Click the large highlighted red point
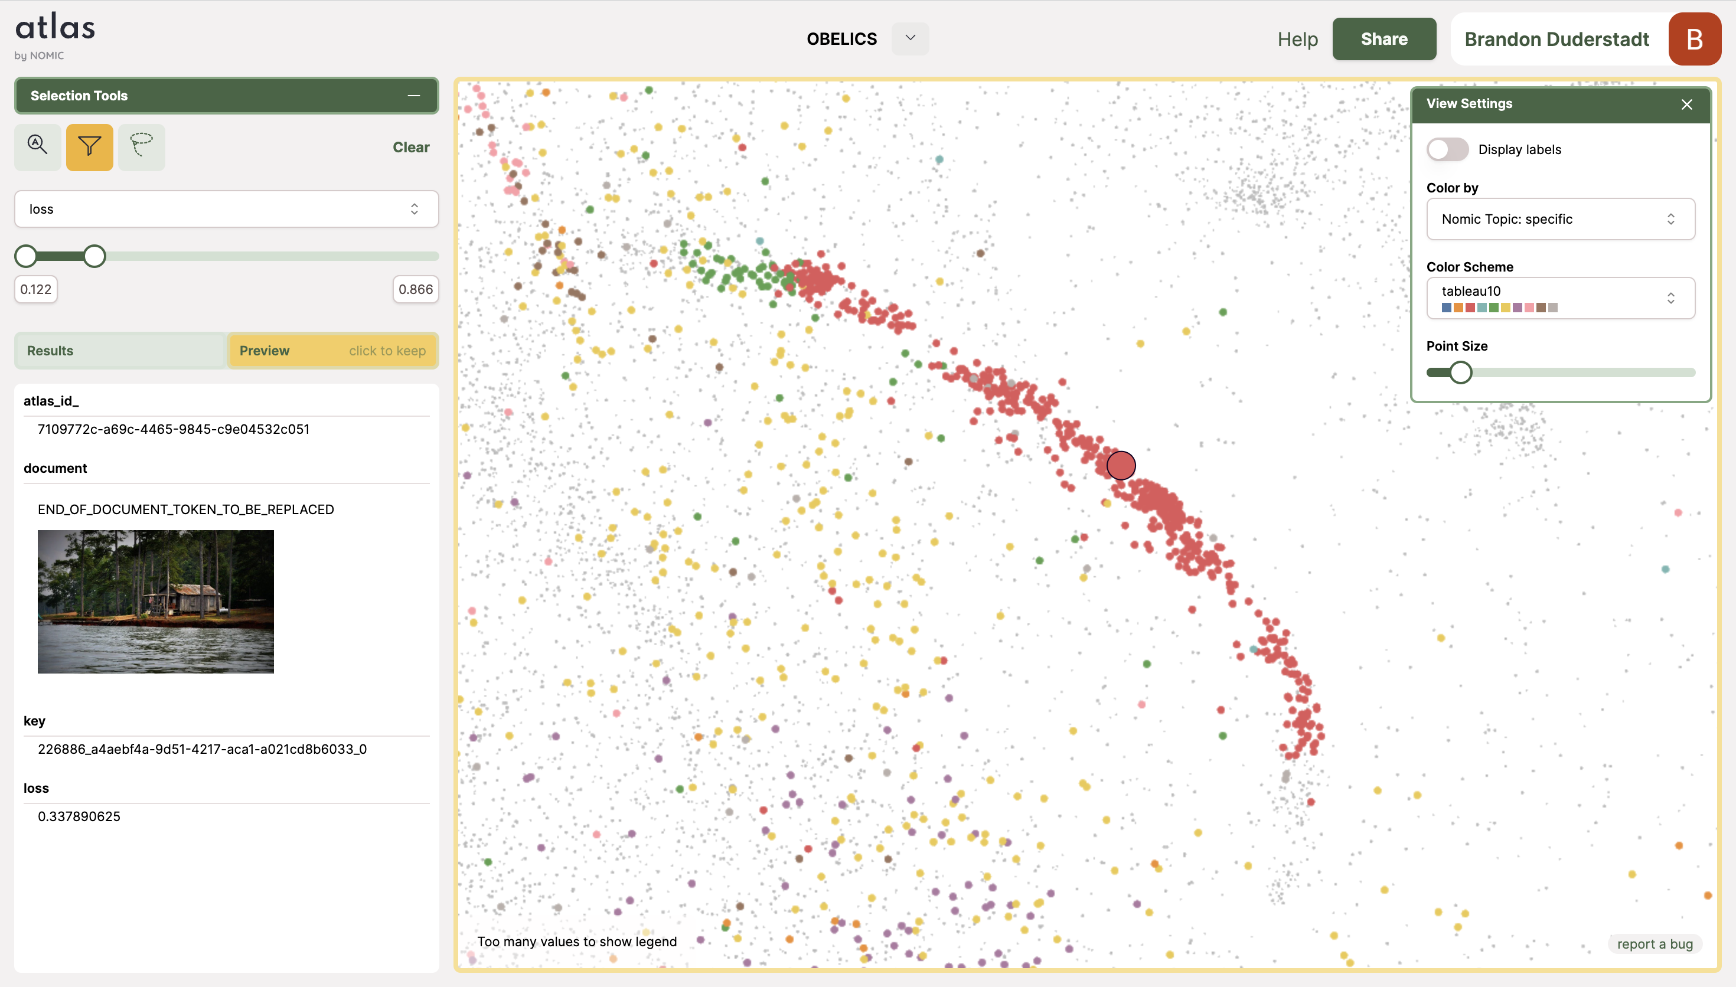Screen dimensions: 1736x987 tap(1121, 466)
